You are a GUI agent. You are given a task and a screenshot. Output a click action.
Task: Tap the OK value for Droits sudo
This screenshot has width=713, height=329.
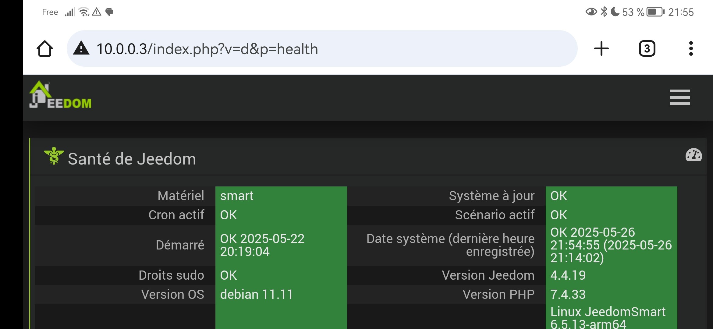(229, 275)
